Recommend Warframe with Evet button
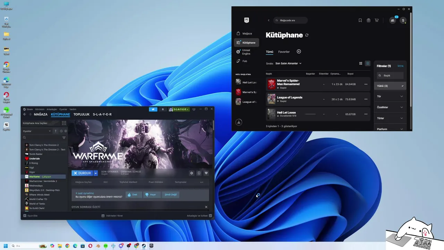This screenshot has width=444, height=250. click(134, 195)
